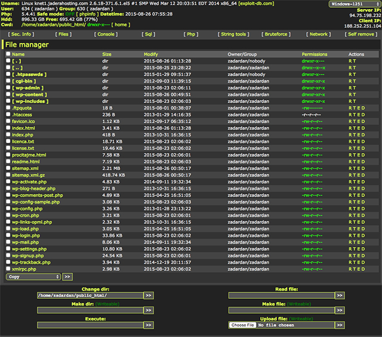Click the Self remove menu option
Image resolution: width=382 pixels, height=337 pixels.
point(361,35)
